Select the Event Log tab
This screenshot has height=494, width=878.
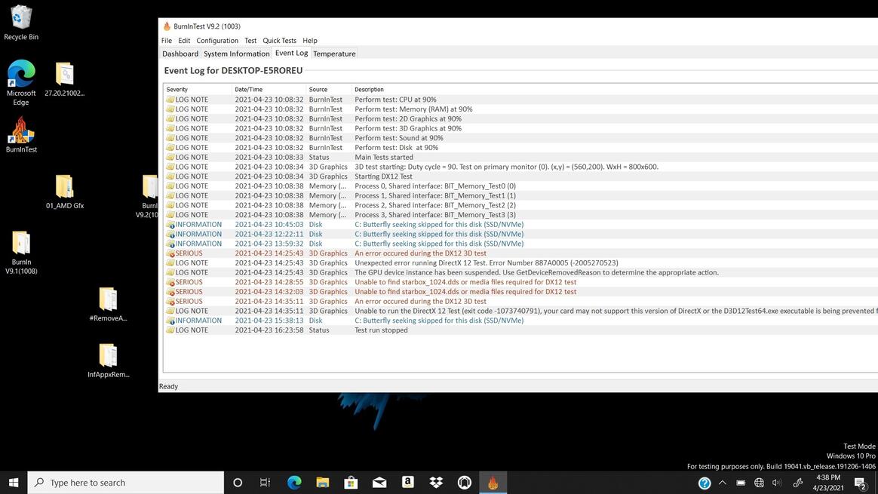click(x=291, y=54)
